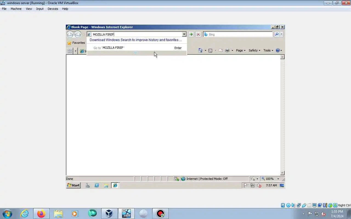The height and width of the screenshot is (219, 351).
Task: Click the guest clock showing 7:57 AM
Action: tap(271, 185)
